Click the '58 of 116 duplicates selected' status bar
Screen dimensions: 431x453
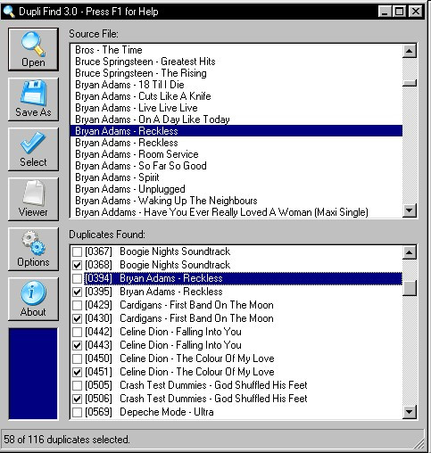click(x=211, y=440)
